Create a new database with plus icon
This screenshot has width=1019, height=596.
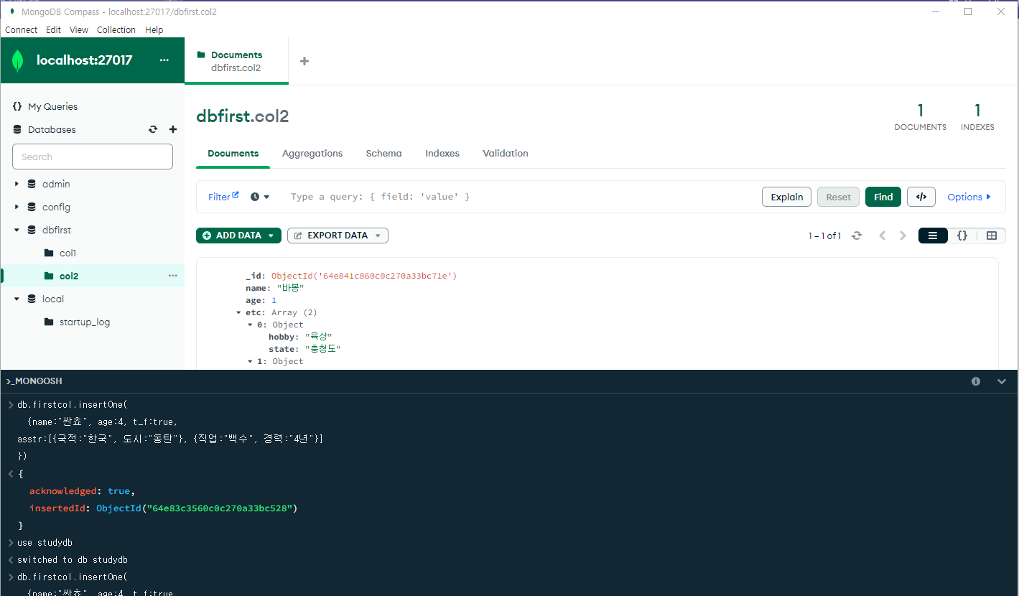tap(172, 129)
